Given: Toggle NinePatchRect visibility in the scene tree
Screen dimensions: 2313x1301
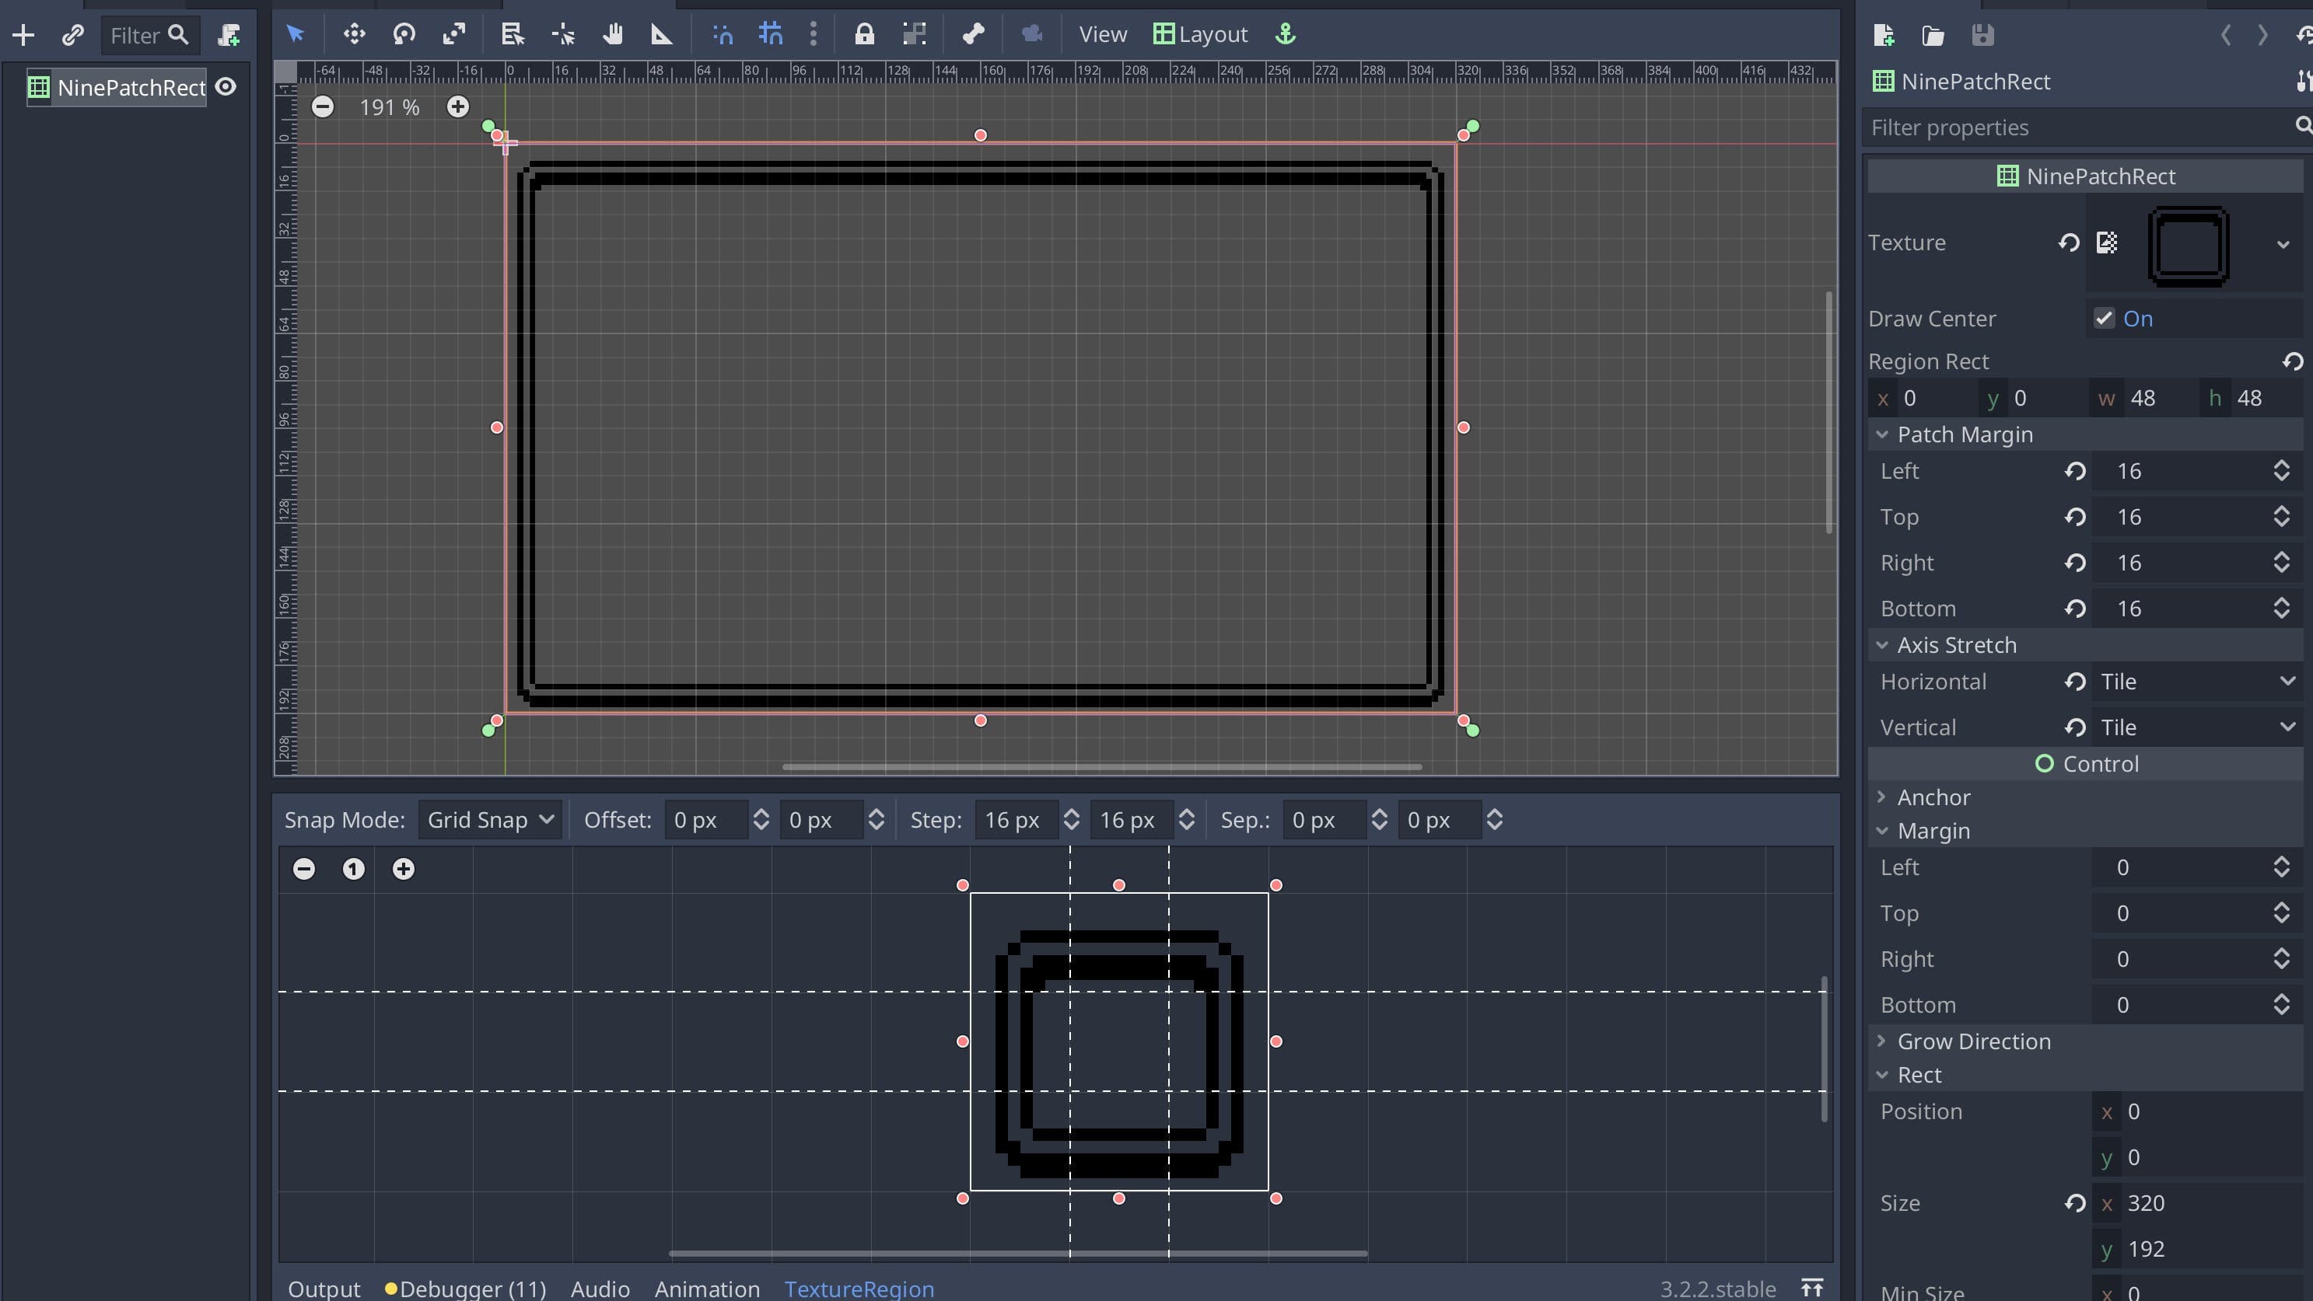Looking at the screenshot, I should [x=226, y=86].
